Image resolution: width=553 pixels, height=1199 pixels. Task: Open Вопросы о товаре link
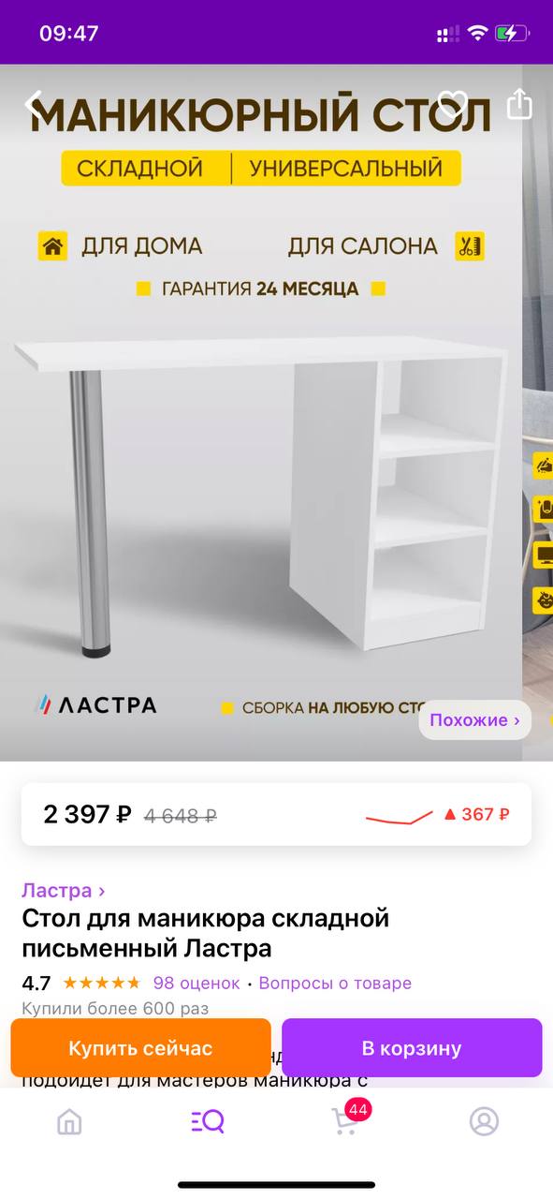(335, 983)
